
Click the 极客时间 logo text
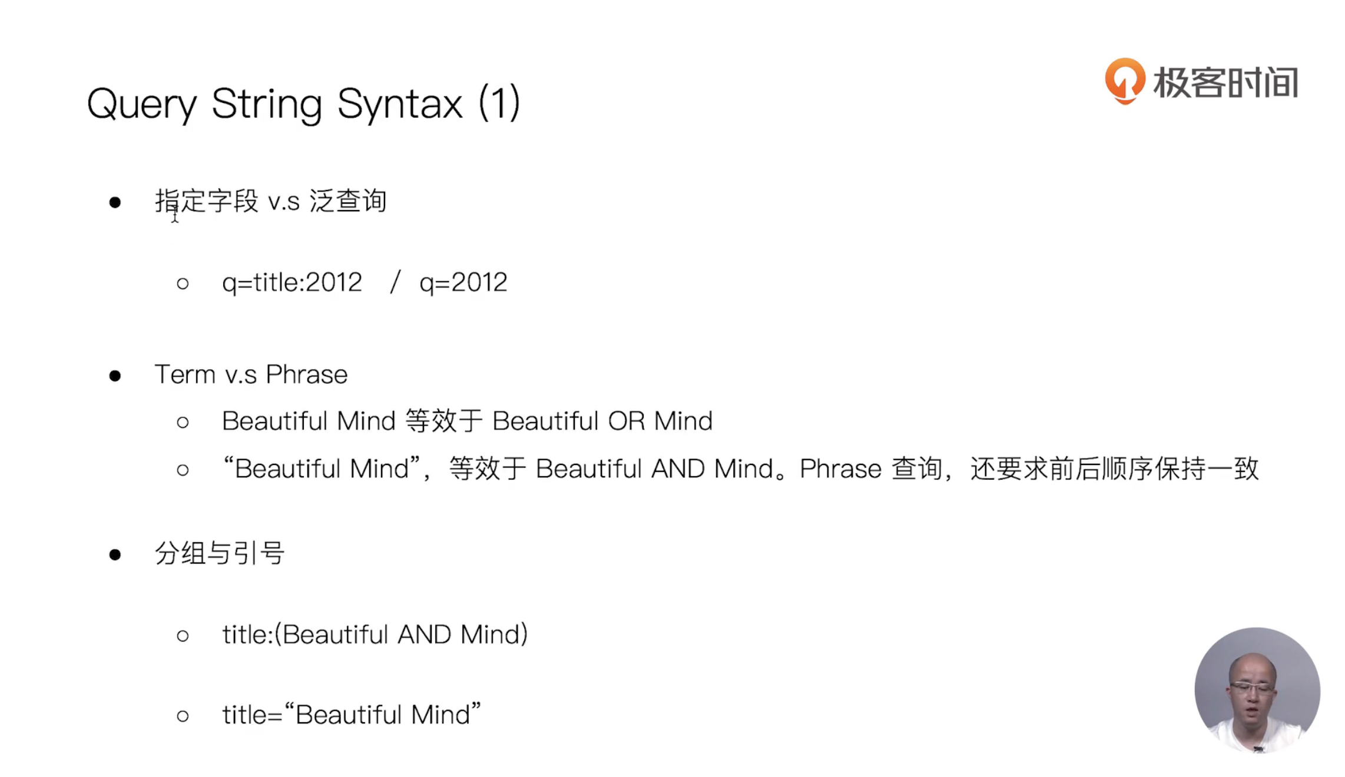tap(1225, 82)
